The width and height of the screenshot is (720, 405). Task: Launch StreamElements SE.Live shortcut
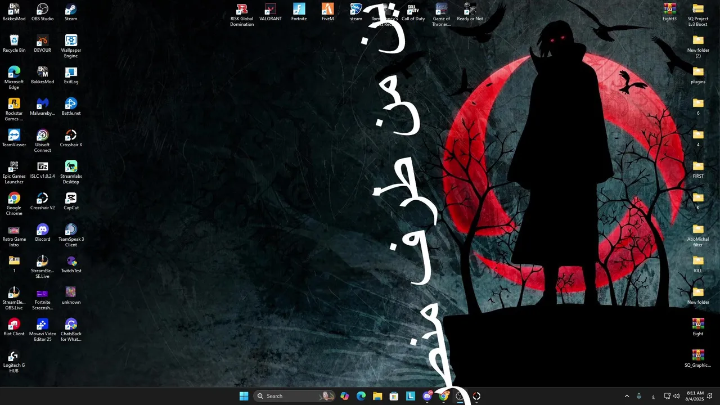click(x=42, y=267)
